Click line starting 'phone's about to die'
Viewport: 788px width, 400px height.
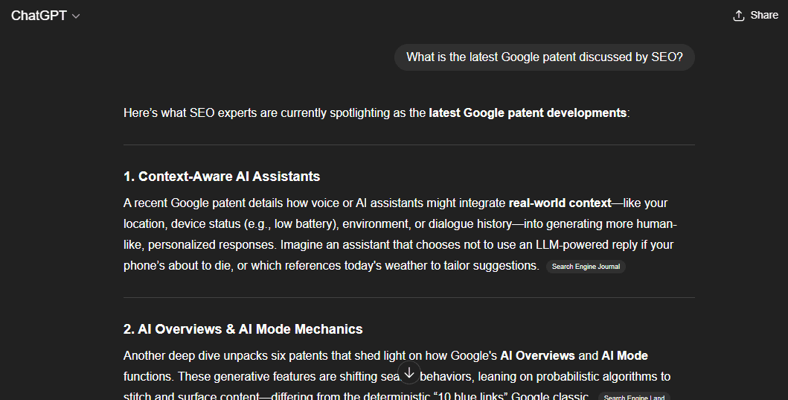331,266
